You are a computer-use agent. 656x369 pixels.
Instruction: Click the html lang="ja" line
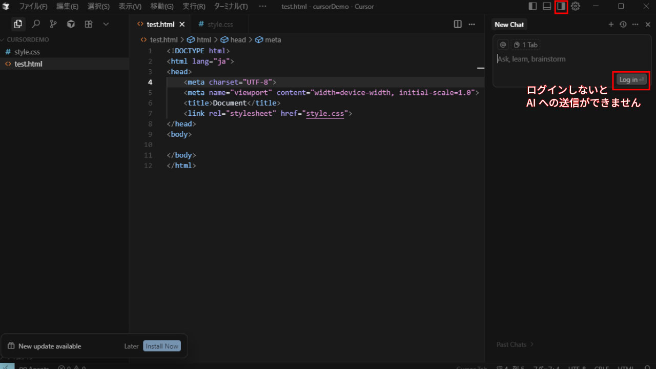point(200,61)
